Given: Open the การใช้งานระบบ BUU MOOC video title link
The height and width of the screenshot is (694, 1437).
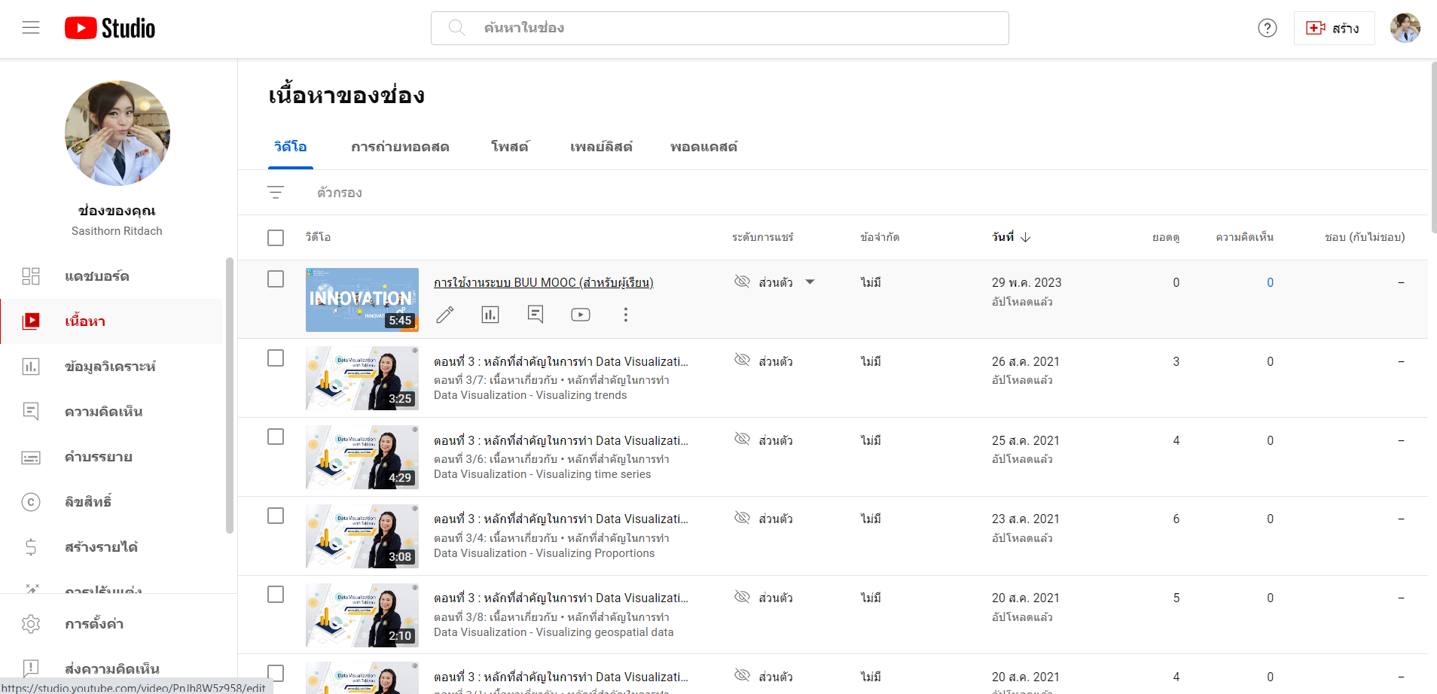Looking at the screenshot, I should (x=543, y=283).
